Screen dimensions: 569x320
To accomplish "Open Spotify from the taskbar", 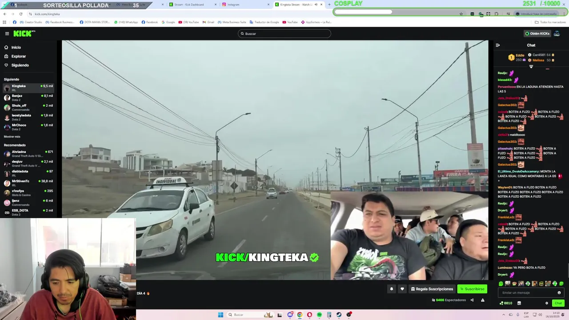I will (x=319, y=315).
